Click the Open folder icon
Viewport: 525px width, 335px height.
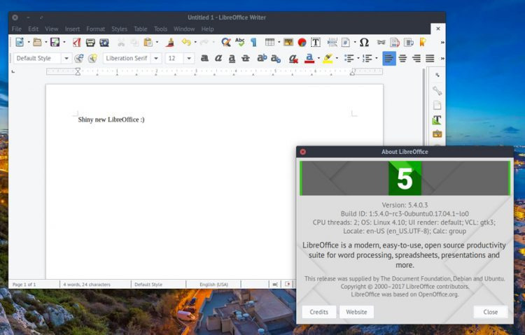[x=37, y=42]
